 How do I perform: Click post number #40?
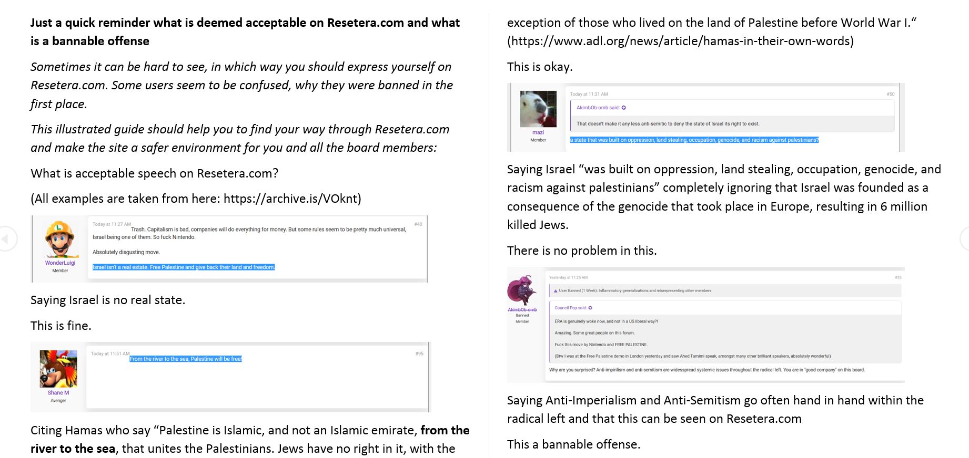[x=418, y=224]
